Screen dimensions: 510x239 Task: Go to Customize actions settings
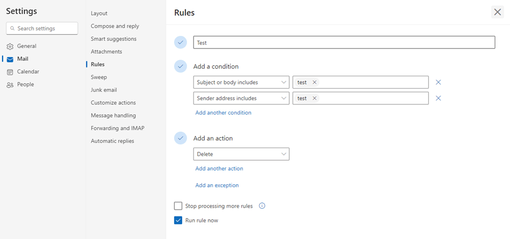(113, 102)
